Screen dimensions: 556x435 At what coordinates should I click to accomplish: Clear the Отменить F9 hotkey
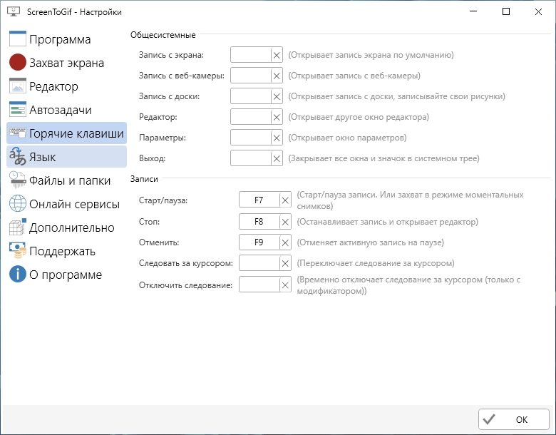(285, 242)
